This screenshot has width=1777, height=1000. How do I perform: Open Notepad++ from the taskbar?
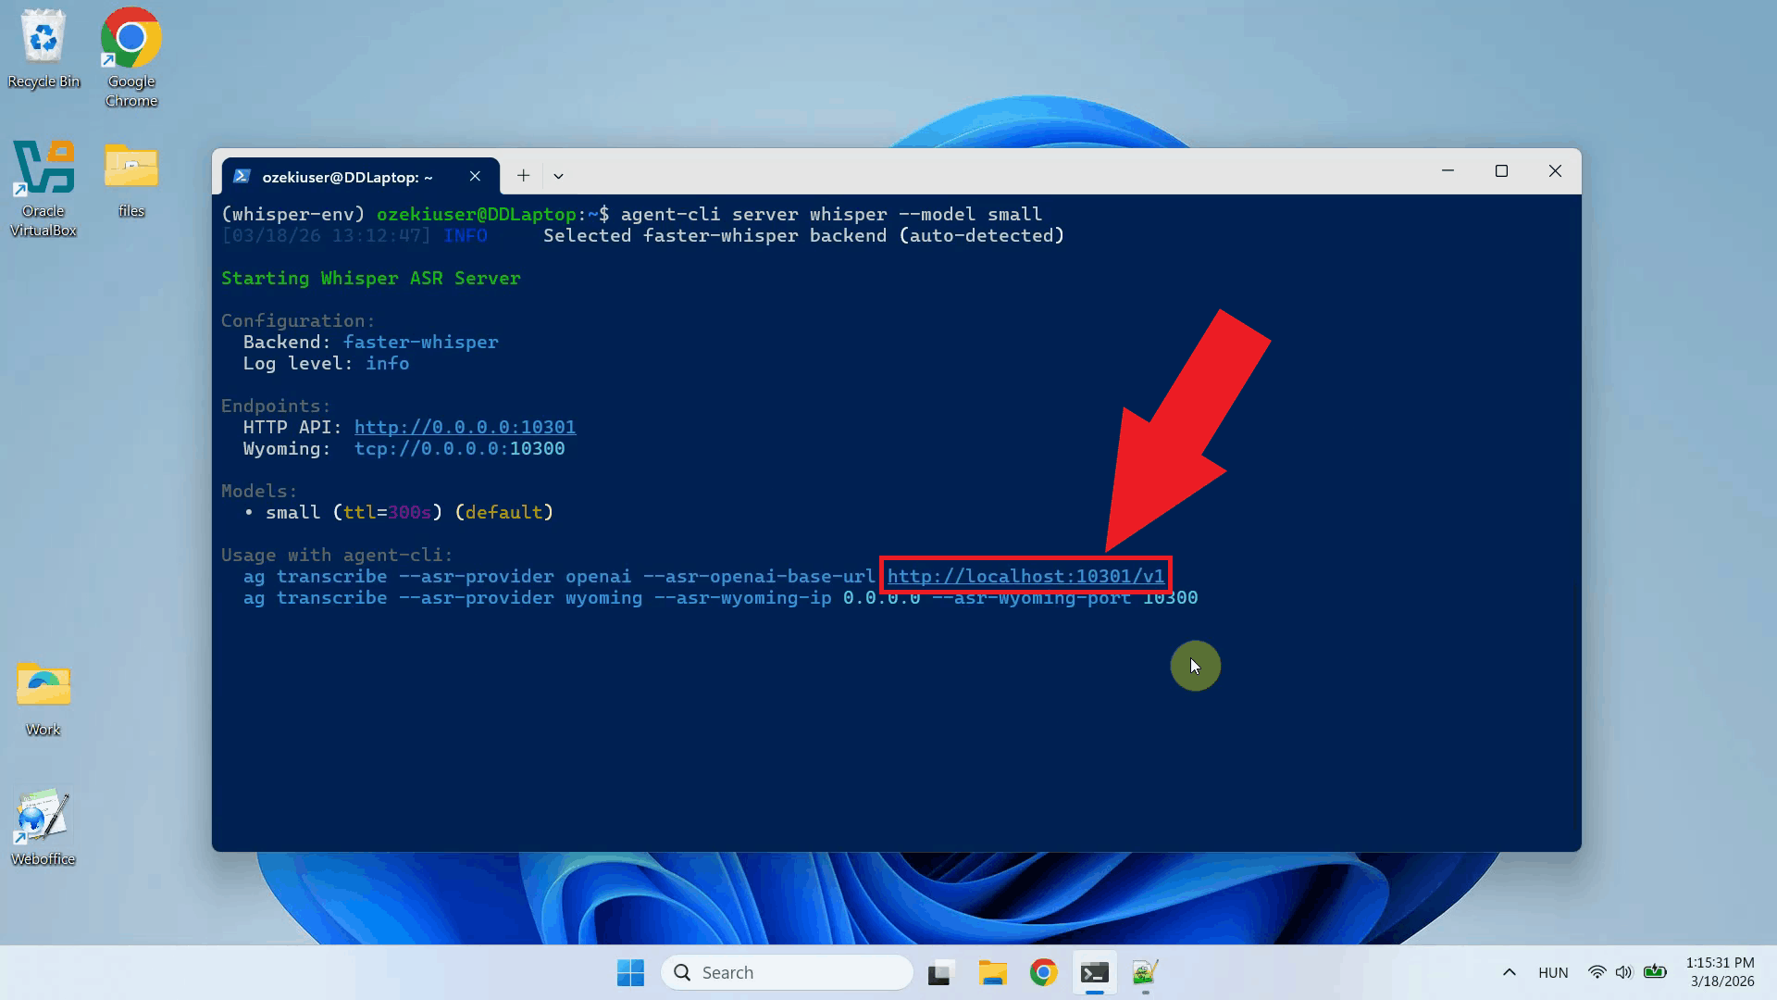pos(1144,973)
